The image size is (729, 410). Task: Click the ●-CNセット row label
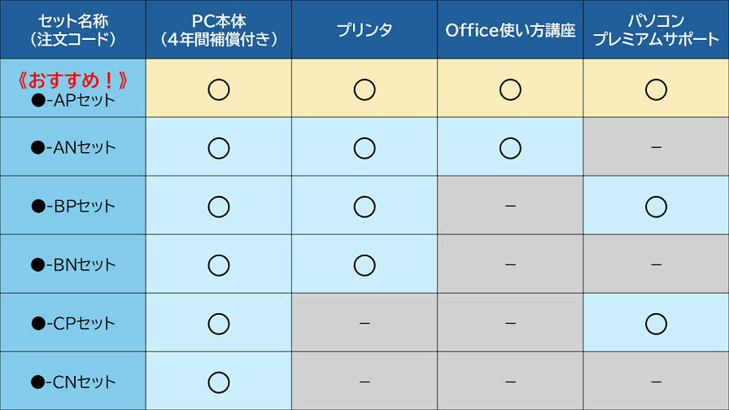[x=73, y=382]
